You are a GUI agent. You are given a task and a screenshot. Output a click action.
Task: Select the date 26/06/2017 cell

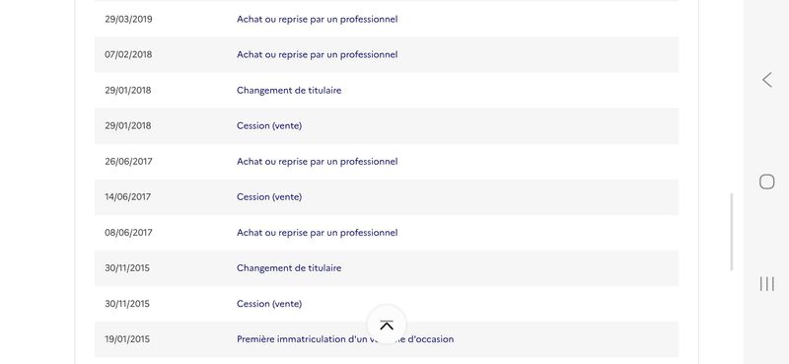128,161
